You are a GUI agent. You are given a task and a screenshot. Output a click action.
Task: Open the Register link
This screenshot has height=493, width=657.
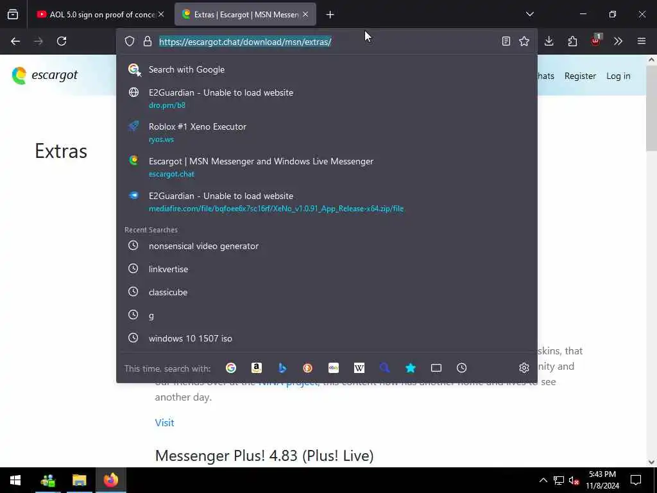(x=580, y=76)
